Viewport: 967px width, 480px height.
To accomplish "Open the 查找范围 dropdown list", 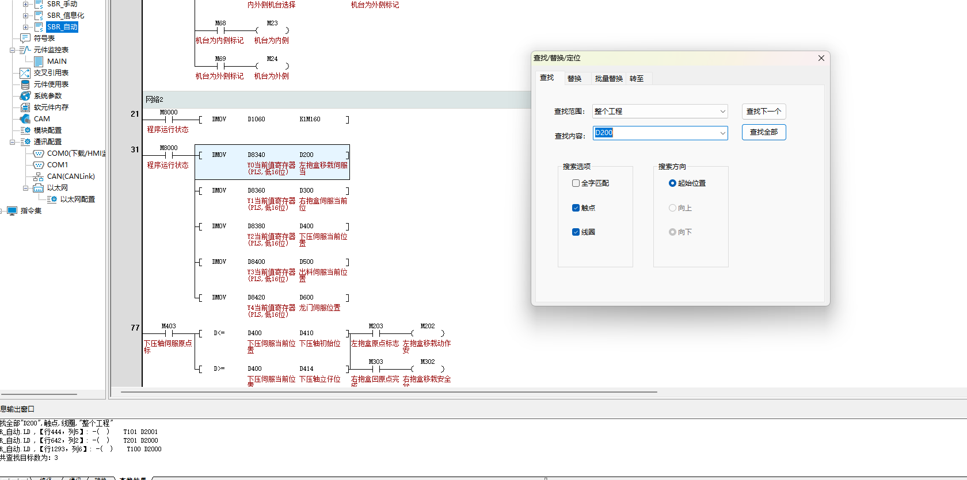I will [x=722, y=112].
